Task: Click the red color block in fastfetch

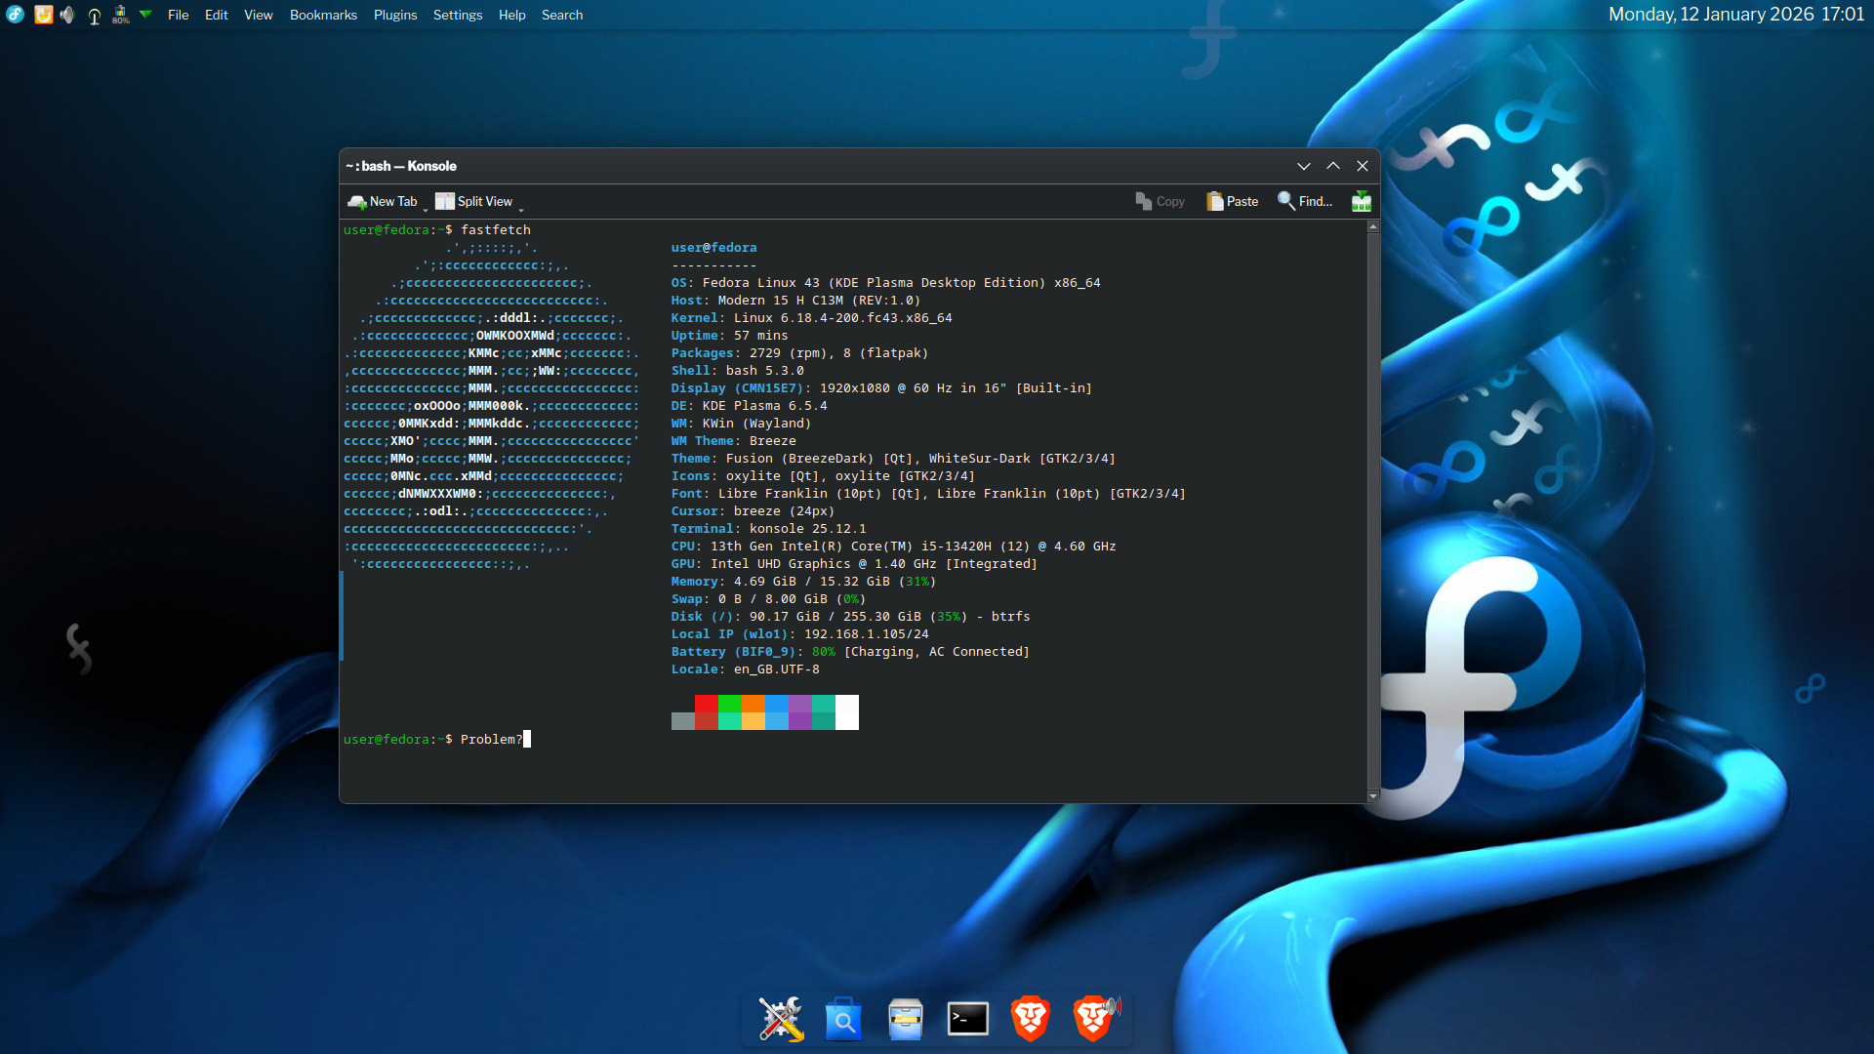Action: [706, 704]
